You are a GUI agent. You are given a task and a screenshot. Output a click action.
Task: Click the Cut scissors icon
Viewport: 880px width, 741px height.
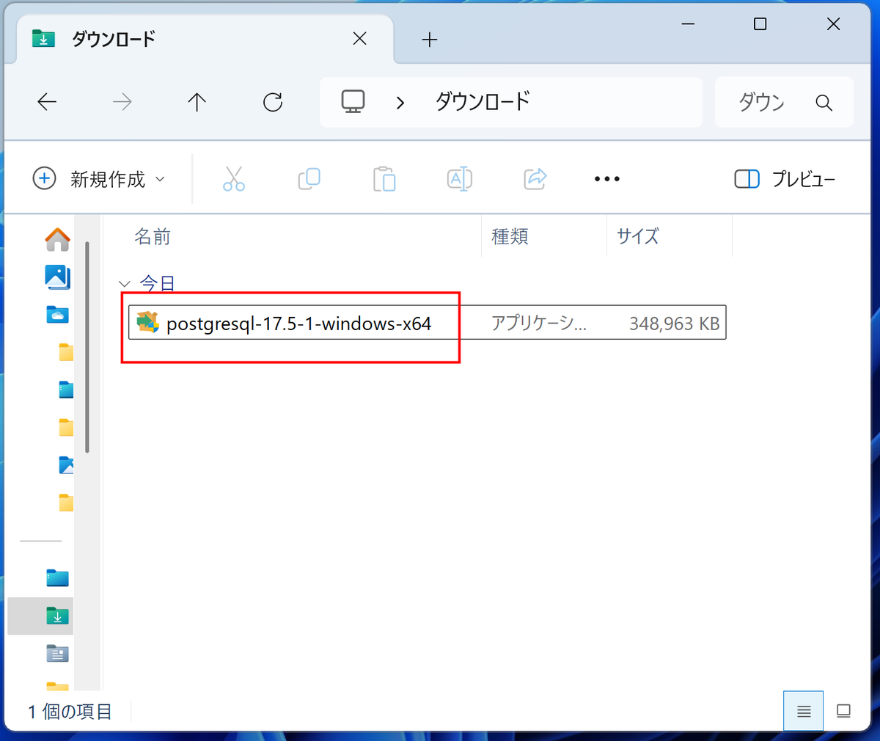233,179
